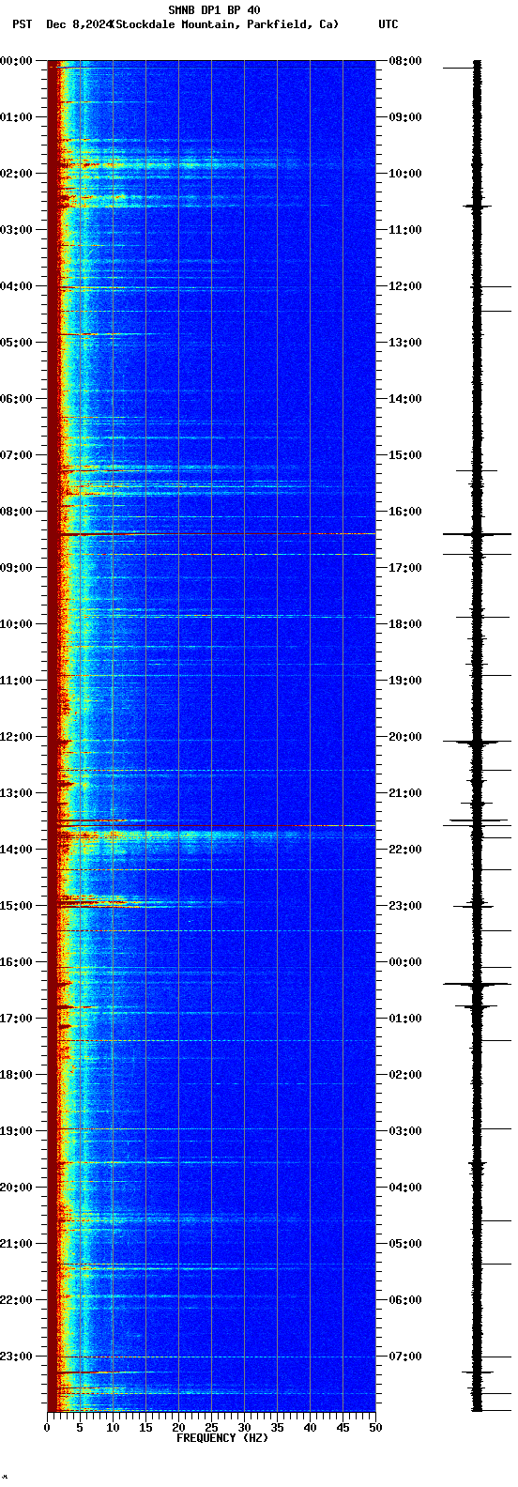Select the "21:00" label on PST axis
This screenshot has height=1487, width=518.
coord(16,1244)
